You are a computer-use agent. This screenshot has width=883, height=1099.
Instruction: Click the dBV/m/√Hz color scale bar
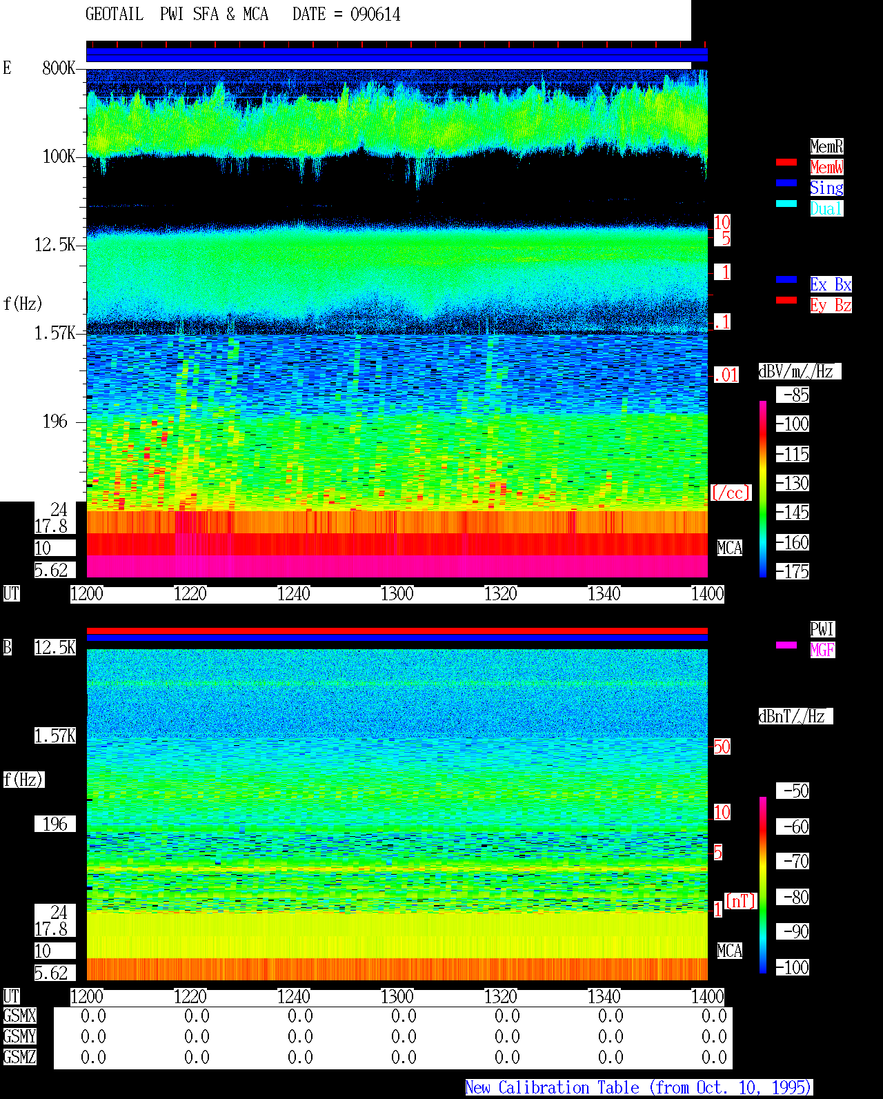click(763, 488)
